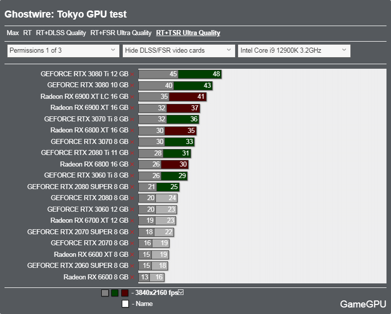Click the dark red legend color swatch

(x=125, y=293)
